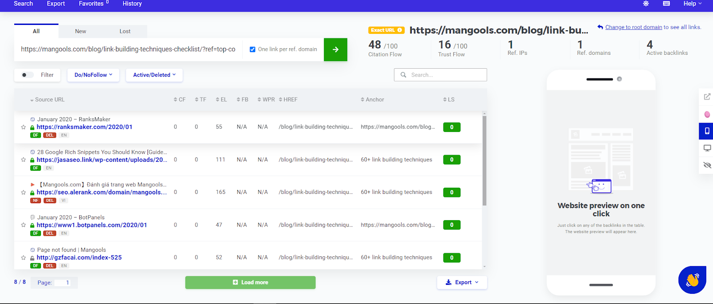Toggle the dark mode sun icon
Screen dimensions: 713x304
(x=646, y=4)
